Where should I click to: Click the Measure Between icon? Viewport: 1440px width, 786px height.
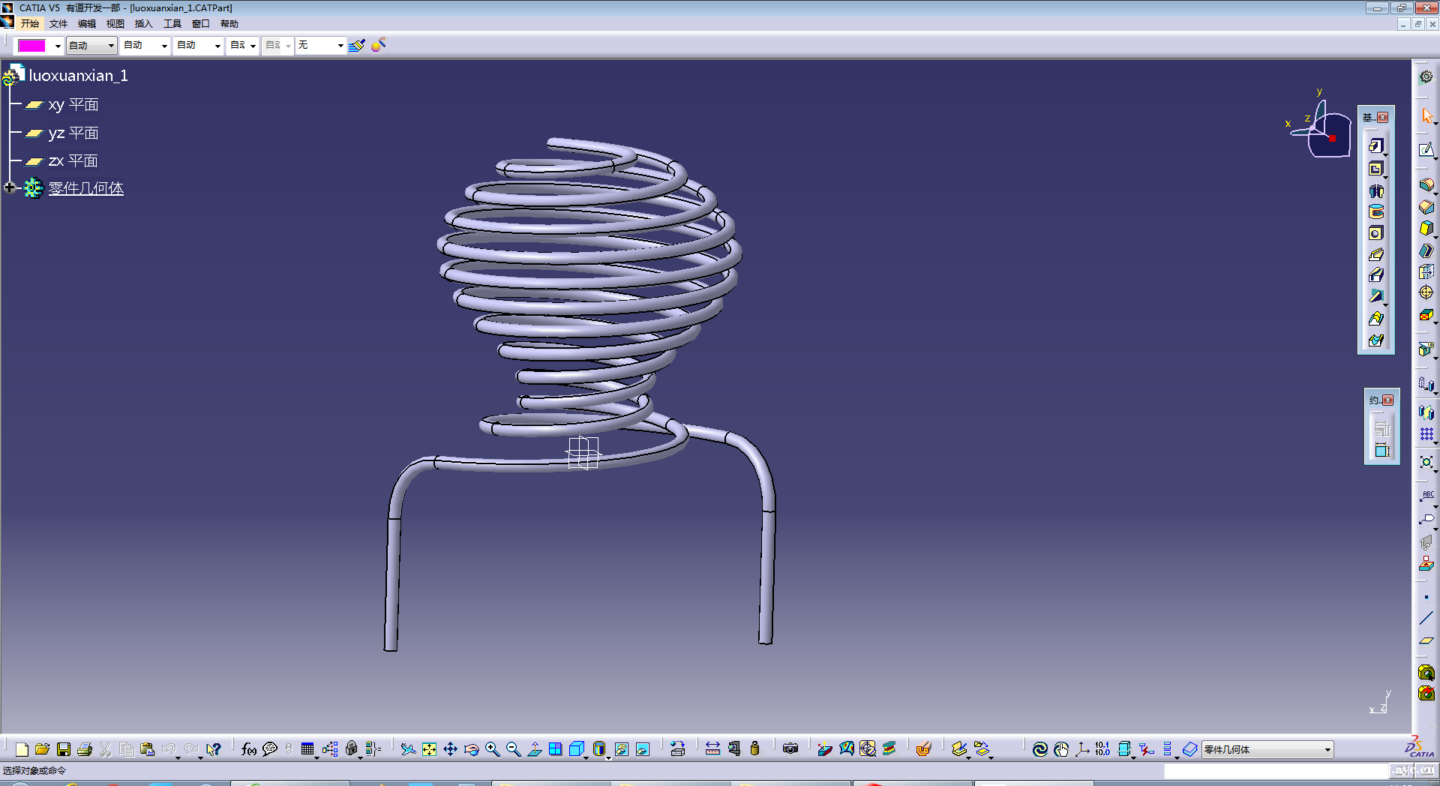tap(712, 749)
